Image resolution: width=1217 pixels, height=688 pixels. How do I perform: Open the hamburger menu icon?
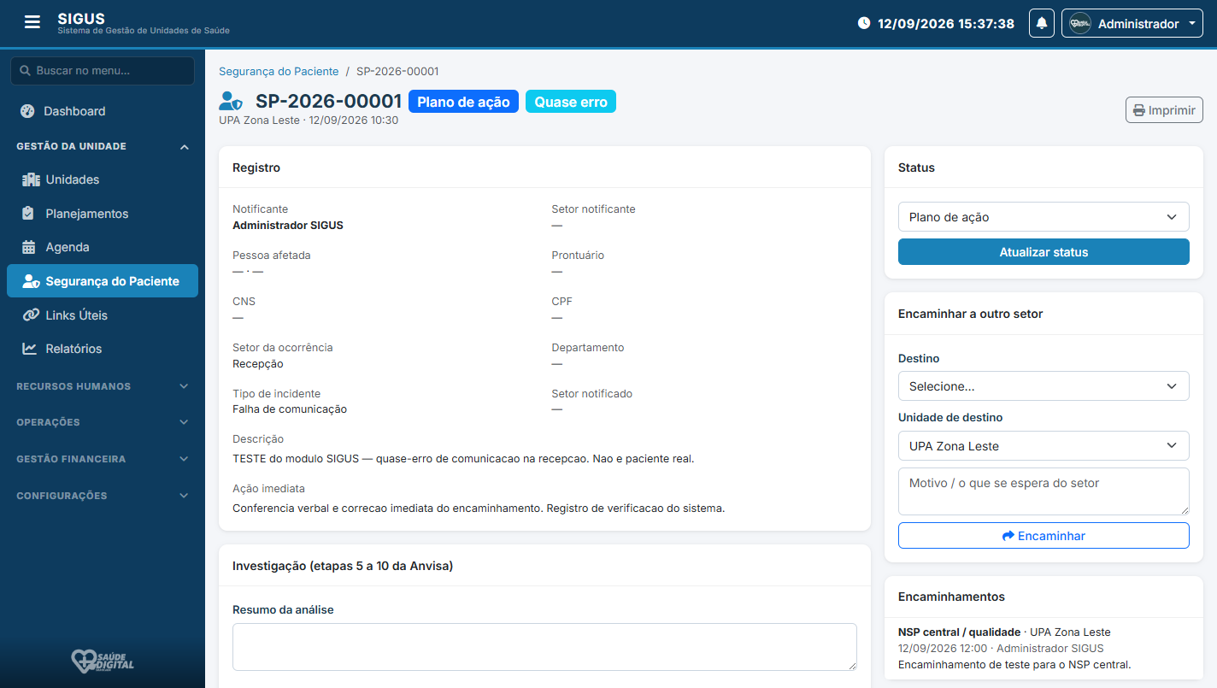pos(32,22)
